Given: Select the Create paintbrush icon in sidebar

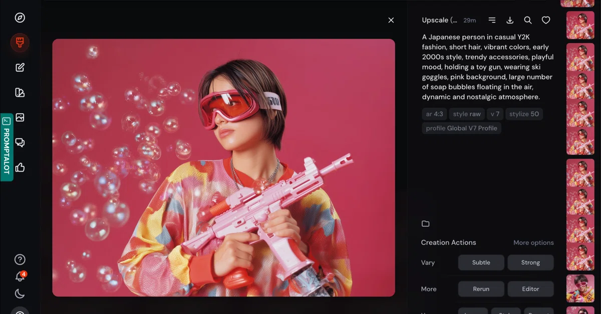Looking at the screenshot, I should [20, 42].
